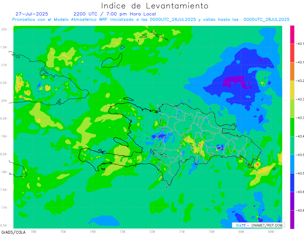Click the '-43.4' legend value
This screenshot has height=235, width=304.
300,136
